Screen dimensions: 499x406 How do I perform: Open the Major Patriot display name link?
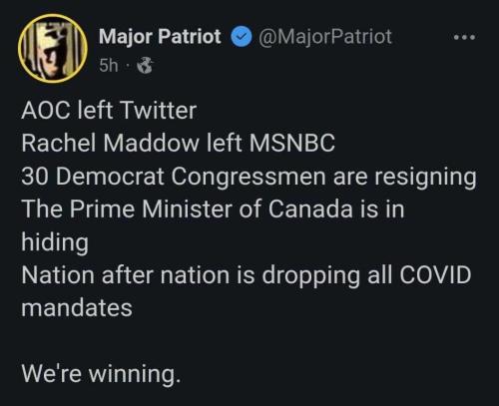click(160, 36)
